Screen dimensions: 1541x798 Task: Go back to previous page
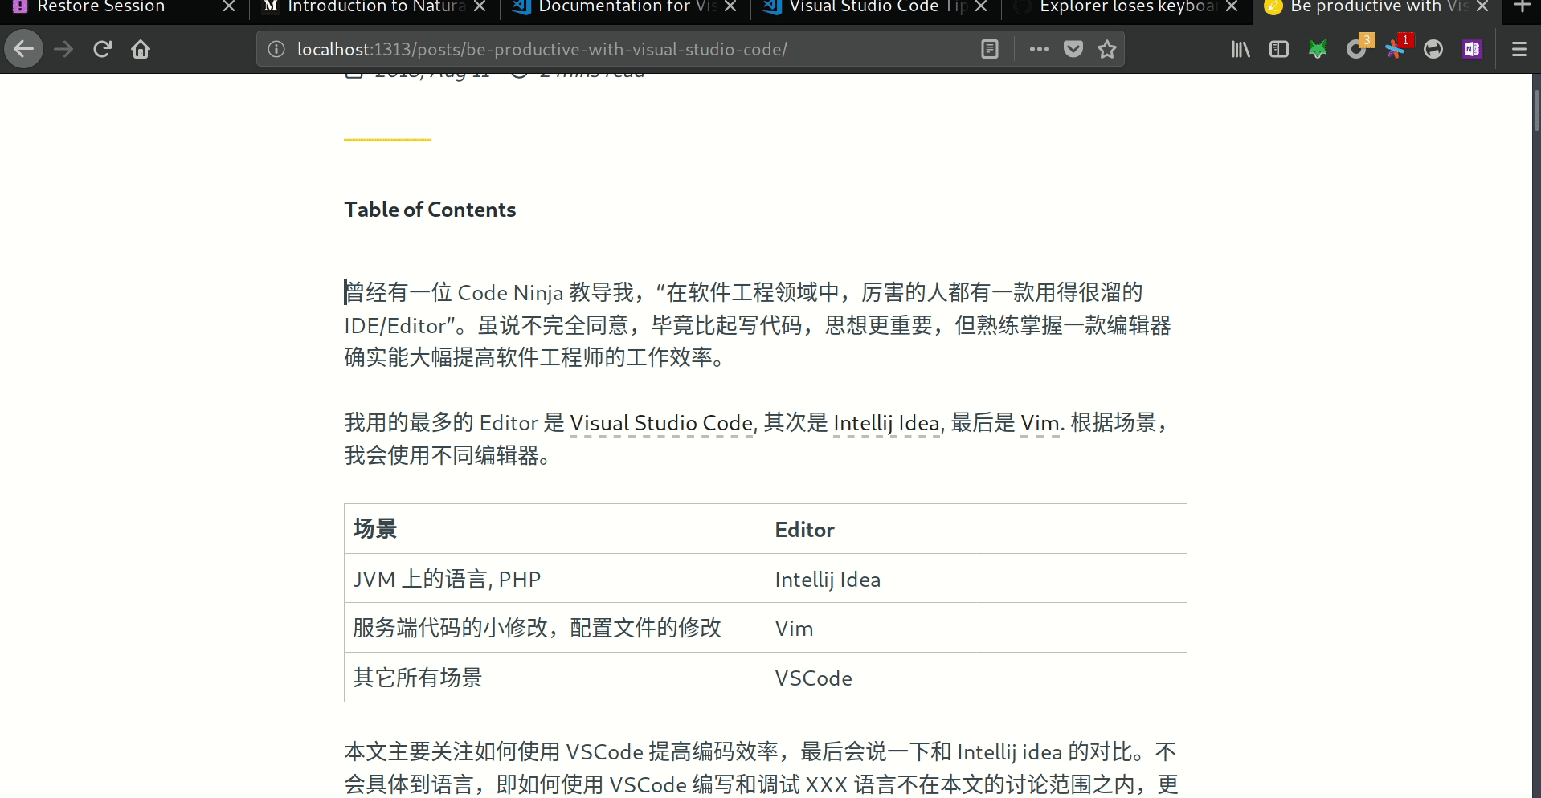24,49
